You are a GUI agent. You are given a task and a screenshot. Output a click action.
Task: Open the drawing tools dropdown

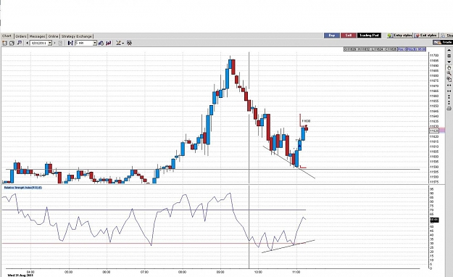120,43
